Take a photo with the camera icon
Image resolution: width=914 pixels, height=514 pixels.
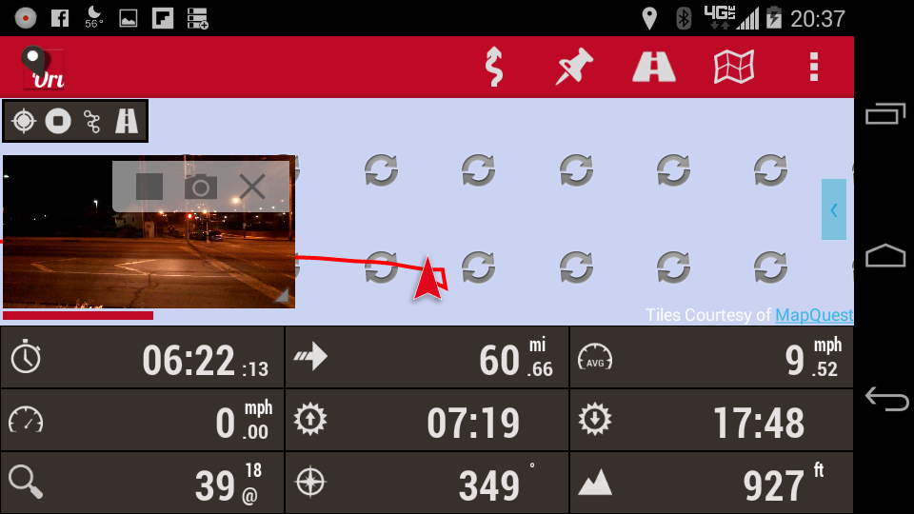tap(201, 188)
